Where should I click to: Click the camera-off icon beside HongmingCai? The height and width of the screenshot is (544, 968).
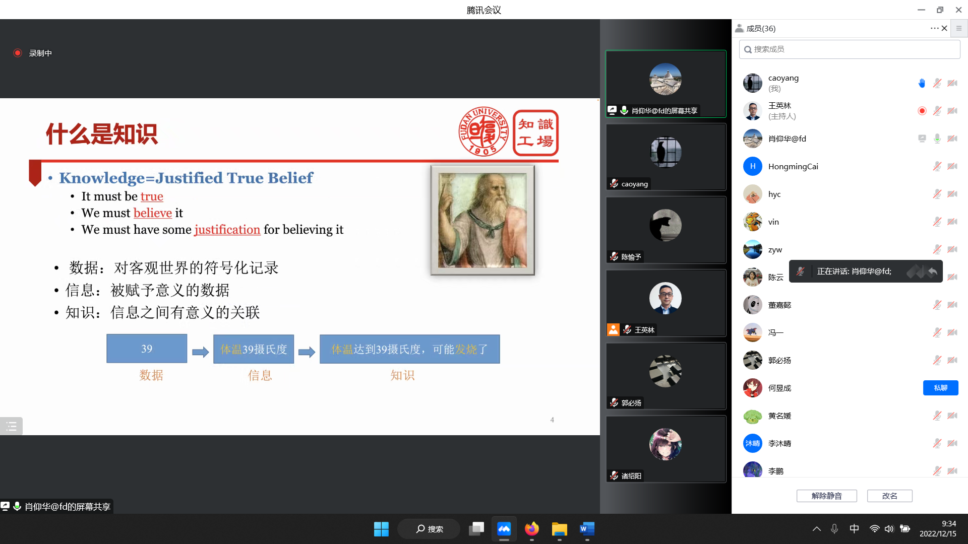coord(952,166)
